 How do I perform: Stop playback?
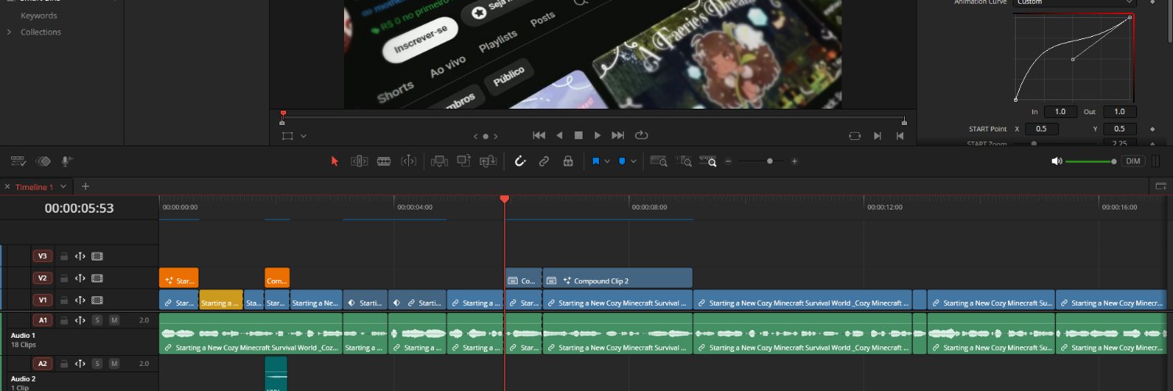[579, 135]
